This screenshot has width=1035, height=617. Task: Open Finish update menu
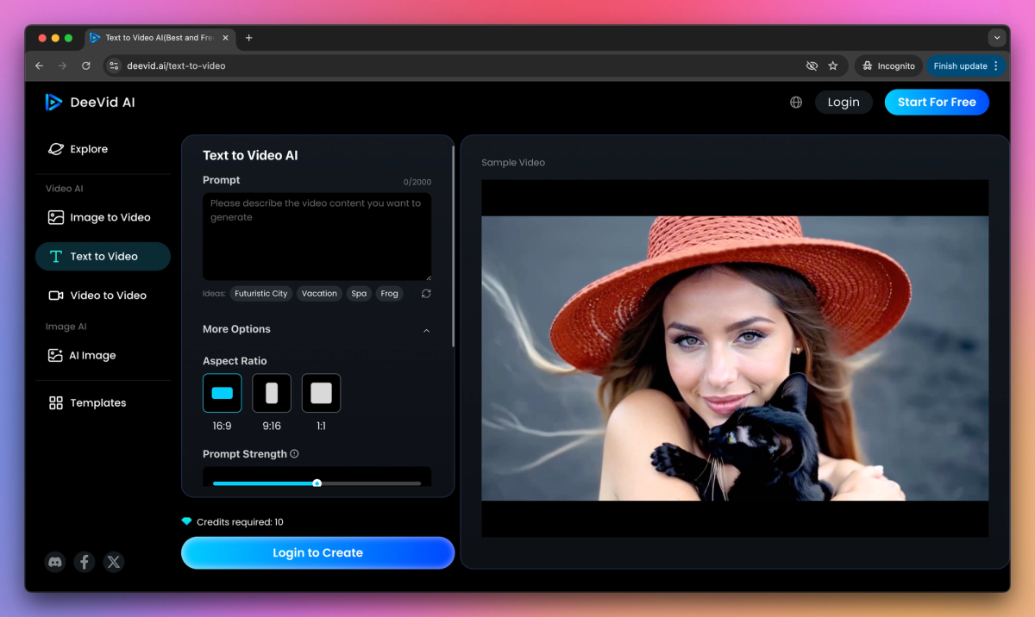966,65
